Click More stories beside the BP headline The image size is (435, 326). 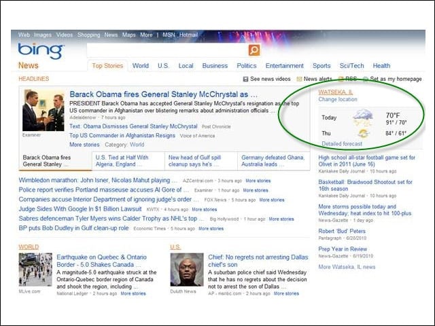tap(211, 229)
